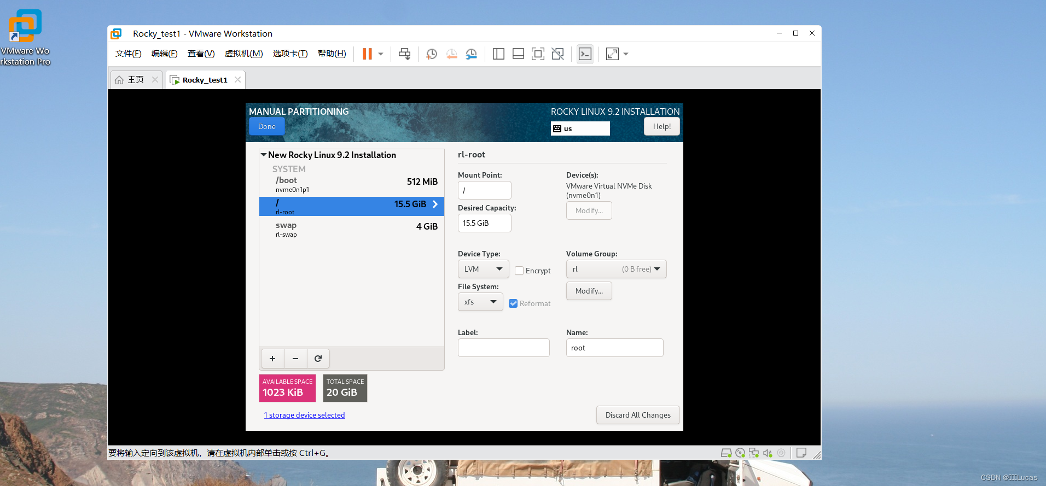The image size is (1046, 486).
Task: Click the network adapter status icon
Action: pos(754,453)
